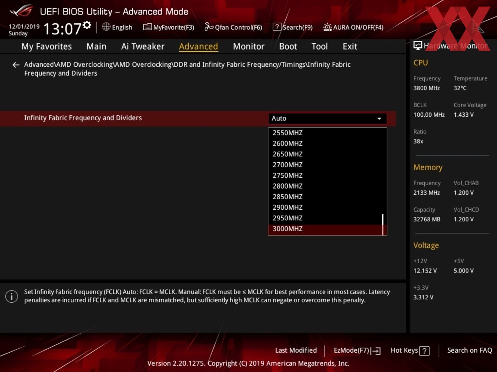Click the dropdown arrow on the Auto box

[x=379, y=119]
